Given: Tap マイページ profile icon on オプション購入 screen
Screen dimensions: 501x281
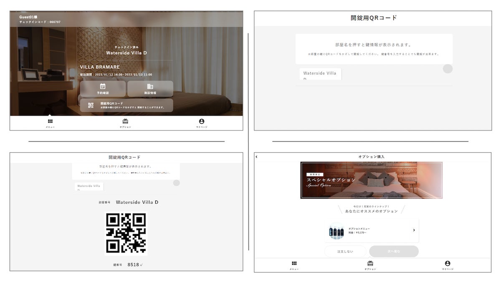Looking at the screenshot, I should (x=448, y=263).
